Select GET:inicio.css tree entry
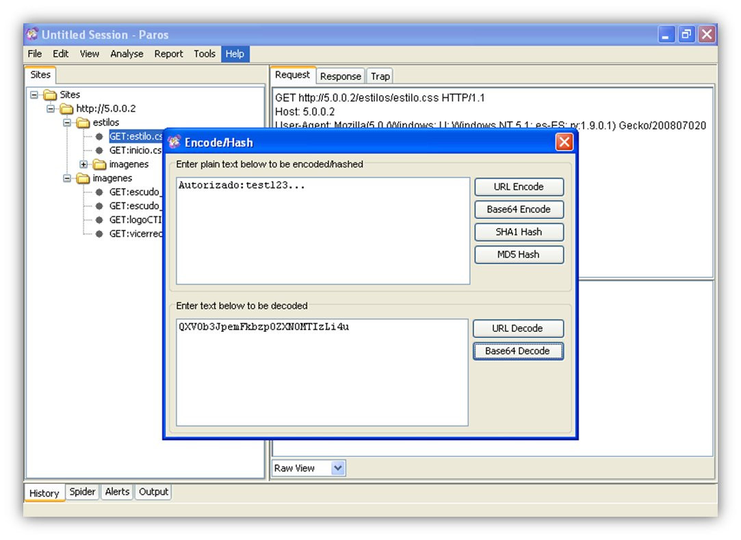The height and width of the screenshot is (540, 741). pos(135,151)
